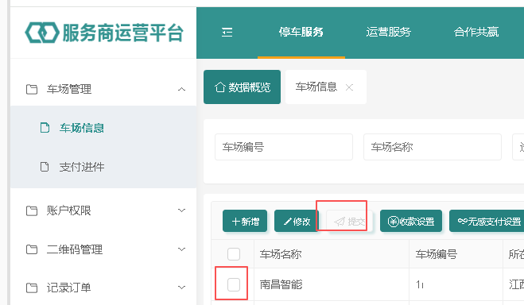Expand the 二维码管理 menu chevron

click(181, 249)
